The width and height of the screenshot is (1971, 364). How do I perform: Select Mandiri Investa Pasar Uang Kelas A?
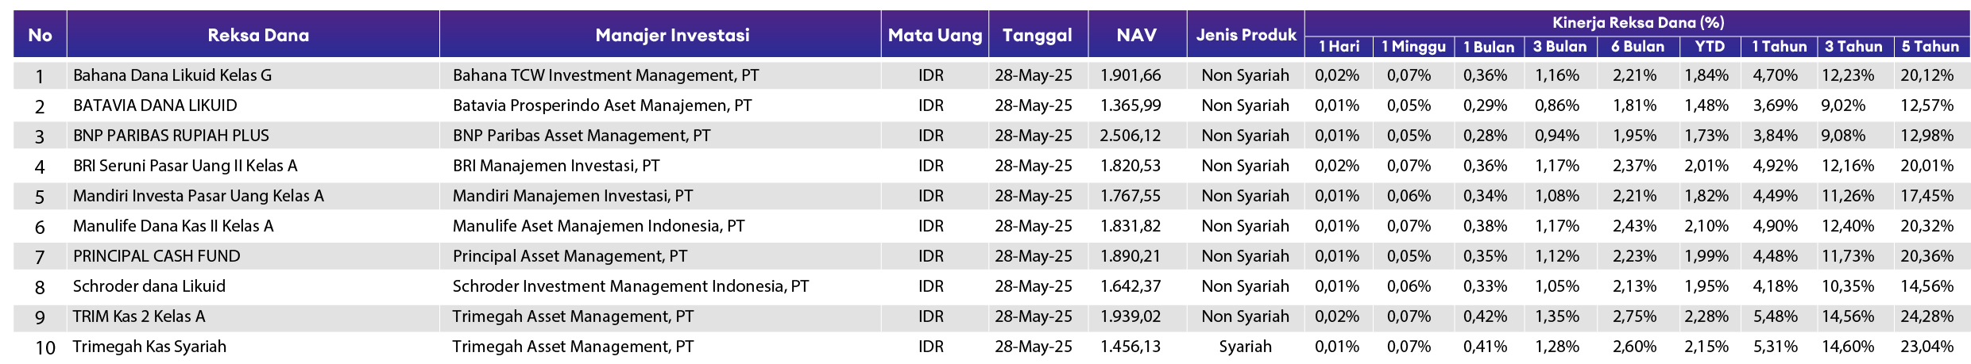199,196
